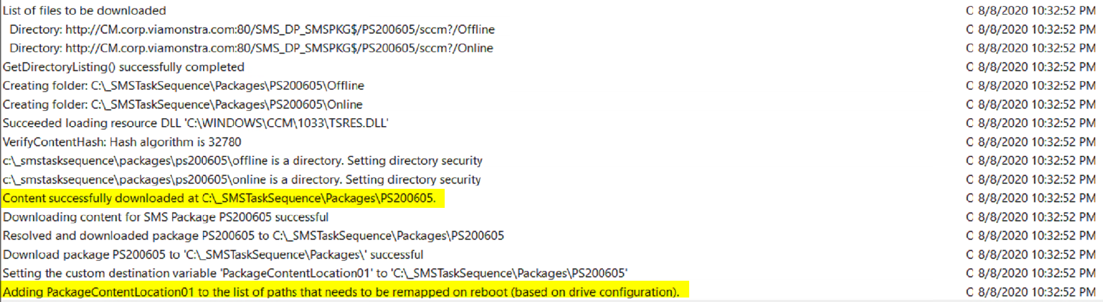1103x302 pixels.
Task: Click 'Downloading content for SMS Package' line
Action: tap(165, 217)
